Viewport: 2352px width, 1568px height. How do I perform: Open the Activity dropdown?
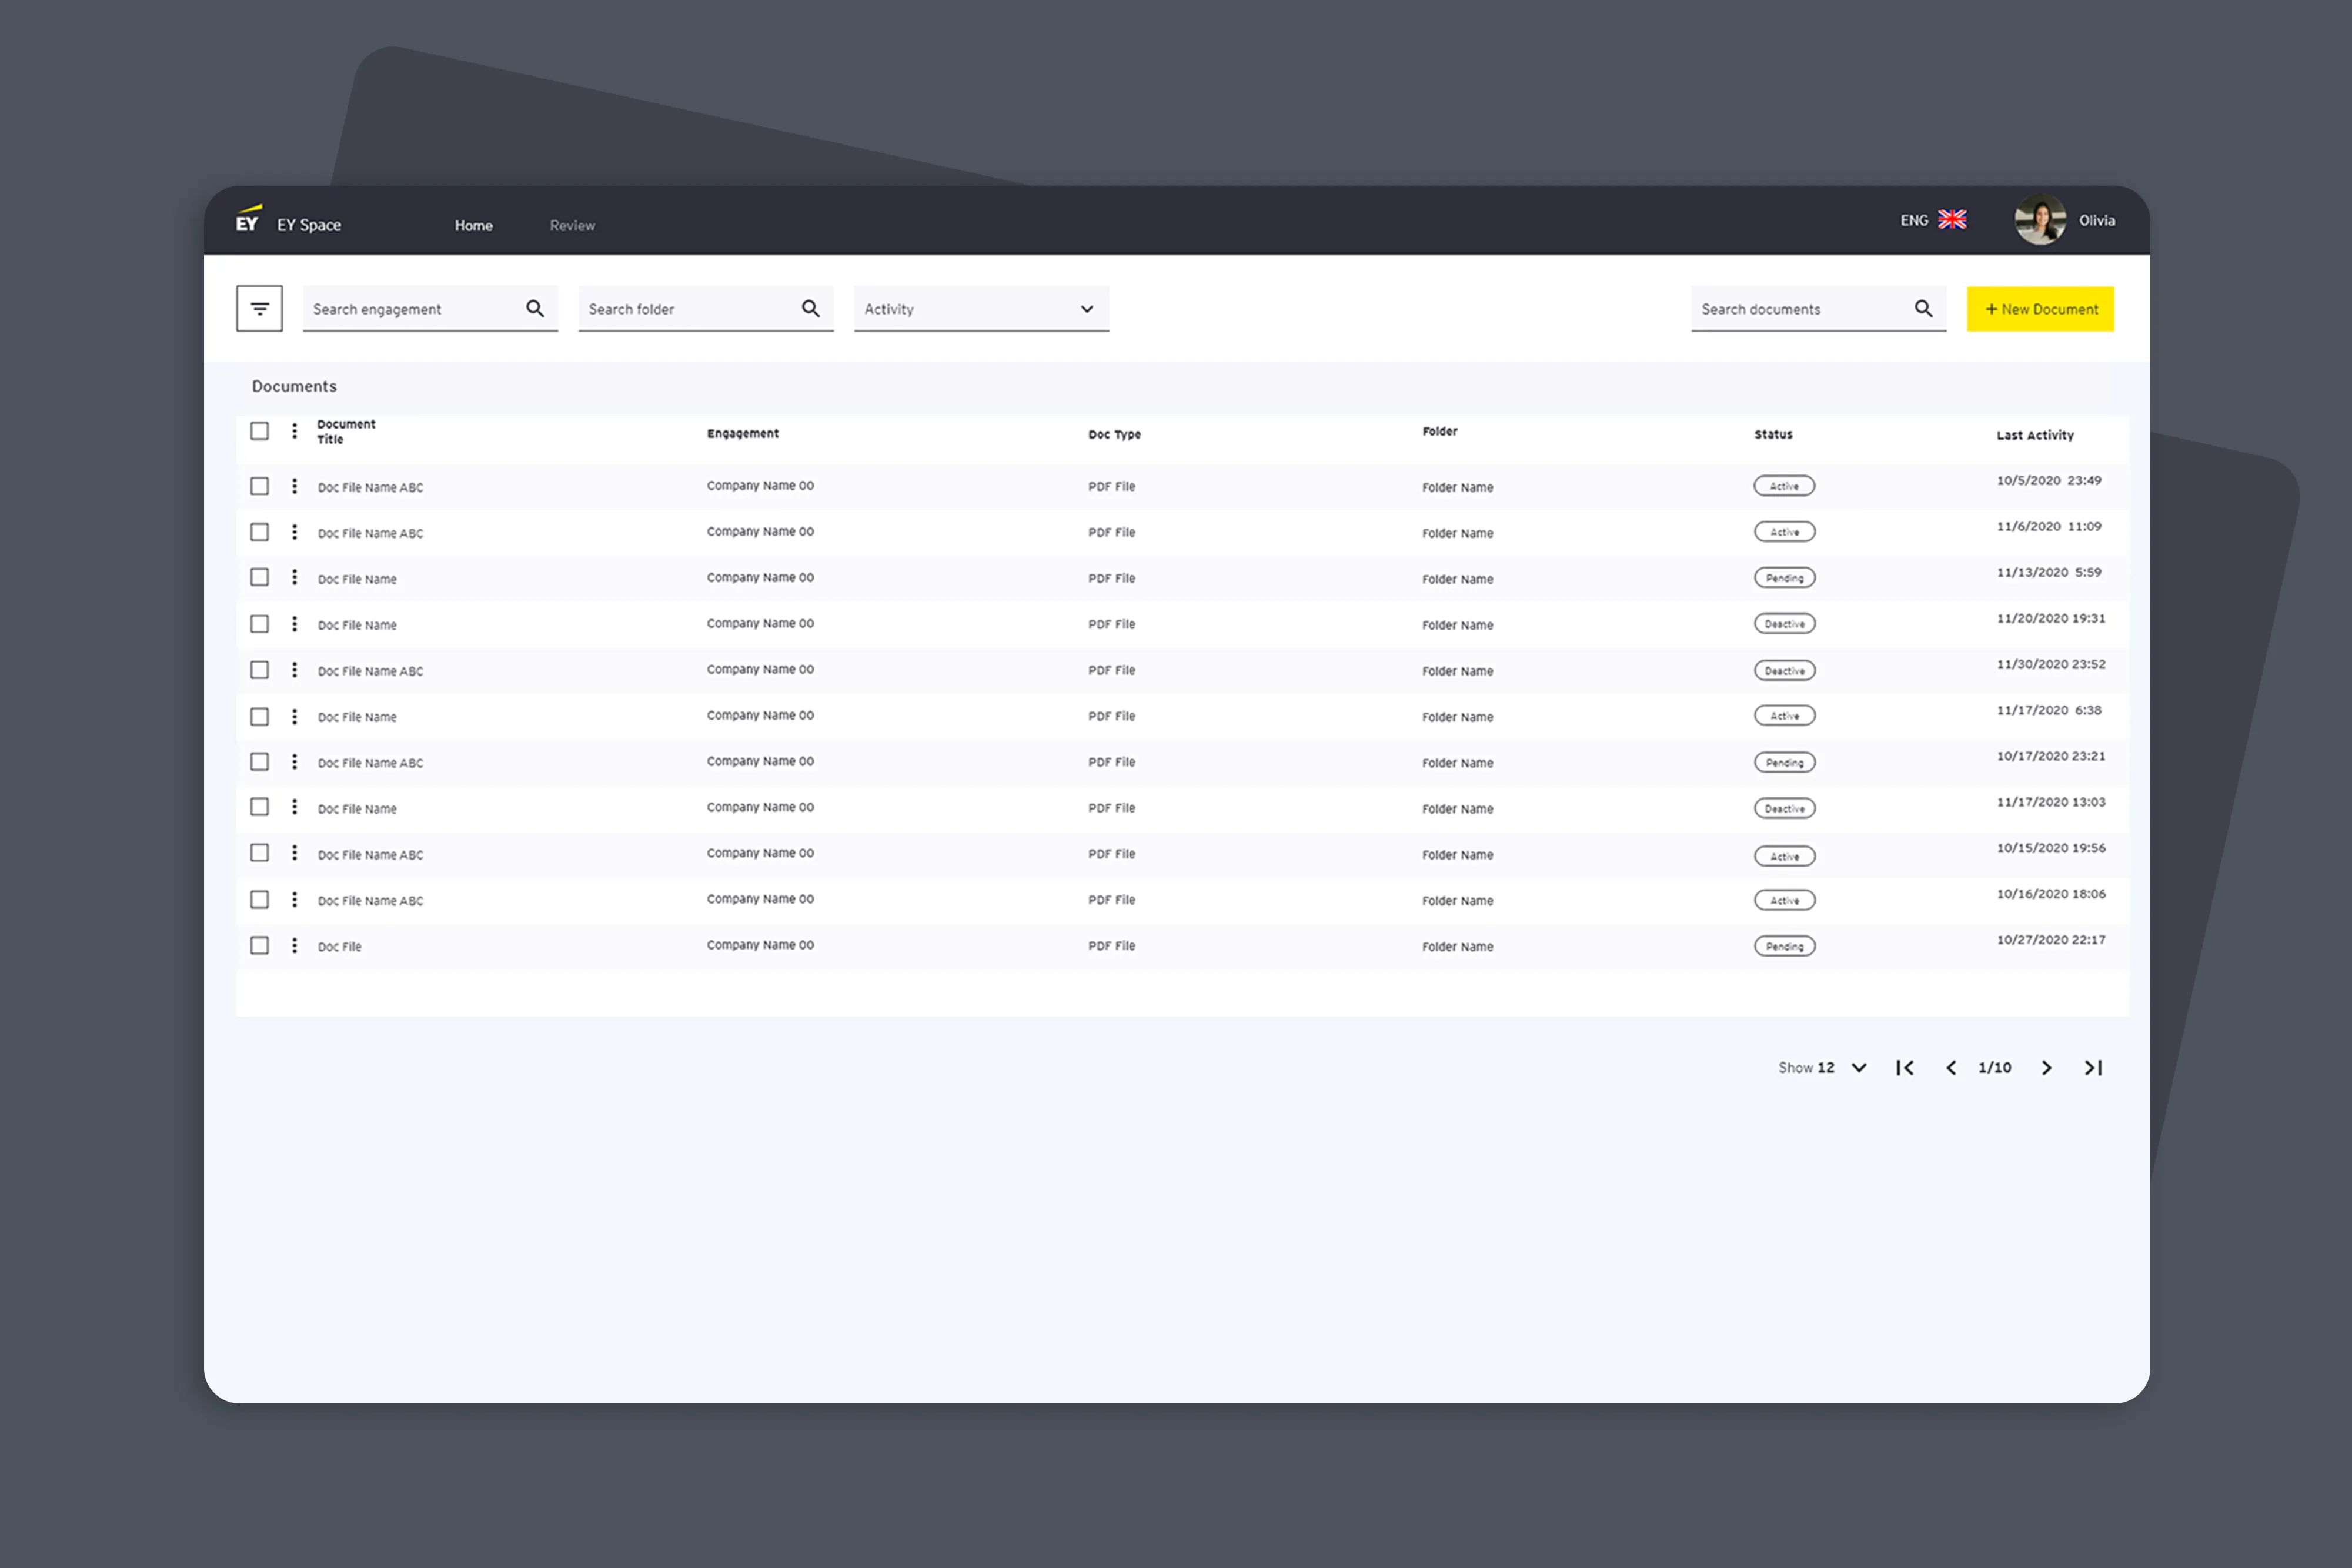[x=980, y=309]
